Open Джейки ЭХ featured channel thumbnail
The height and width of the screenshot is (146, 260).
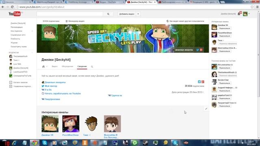50,124
